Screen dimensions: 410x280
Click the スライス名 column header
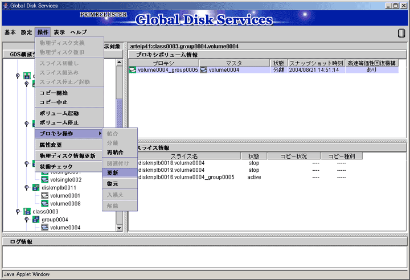(x=184, y=156)
